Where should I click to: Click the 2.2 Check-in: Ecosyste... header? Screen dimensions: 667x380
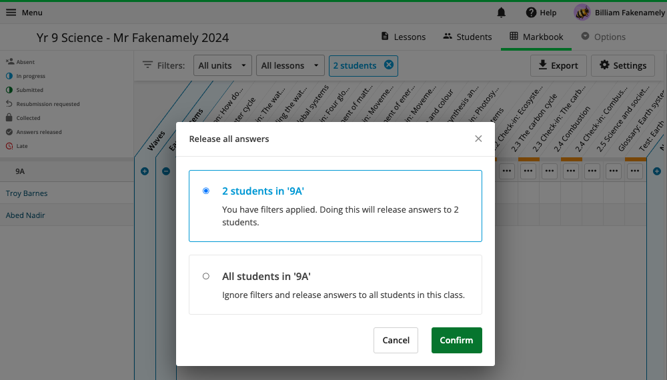[517, 119]
